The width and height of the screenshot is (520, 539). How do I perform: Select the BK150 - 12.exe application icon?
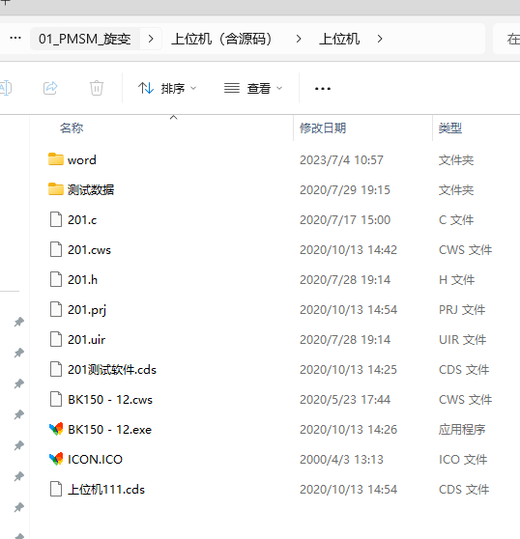tap(56, 429)
